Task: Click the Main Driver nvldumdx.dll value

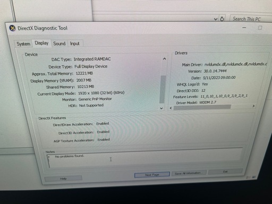Action: coord(235,64)
